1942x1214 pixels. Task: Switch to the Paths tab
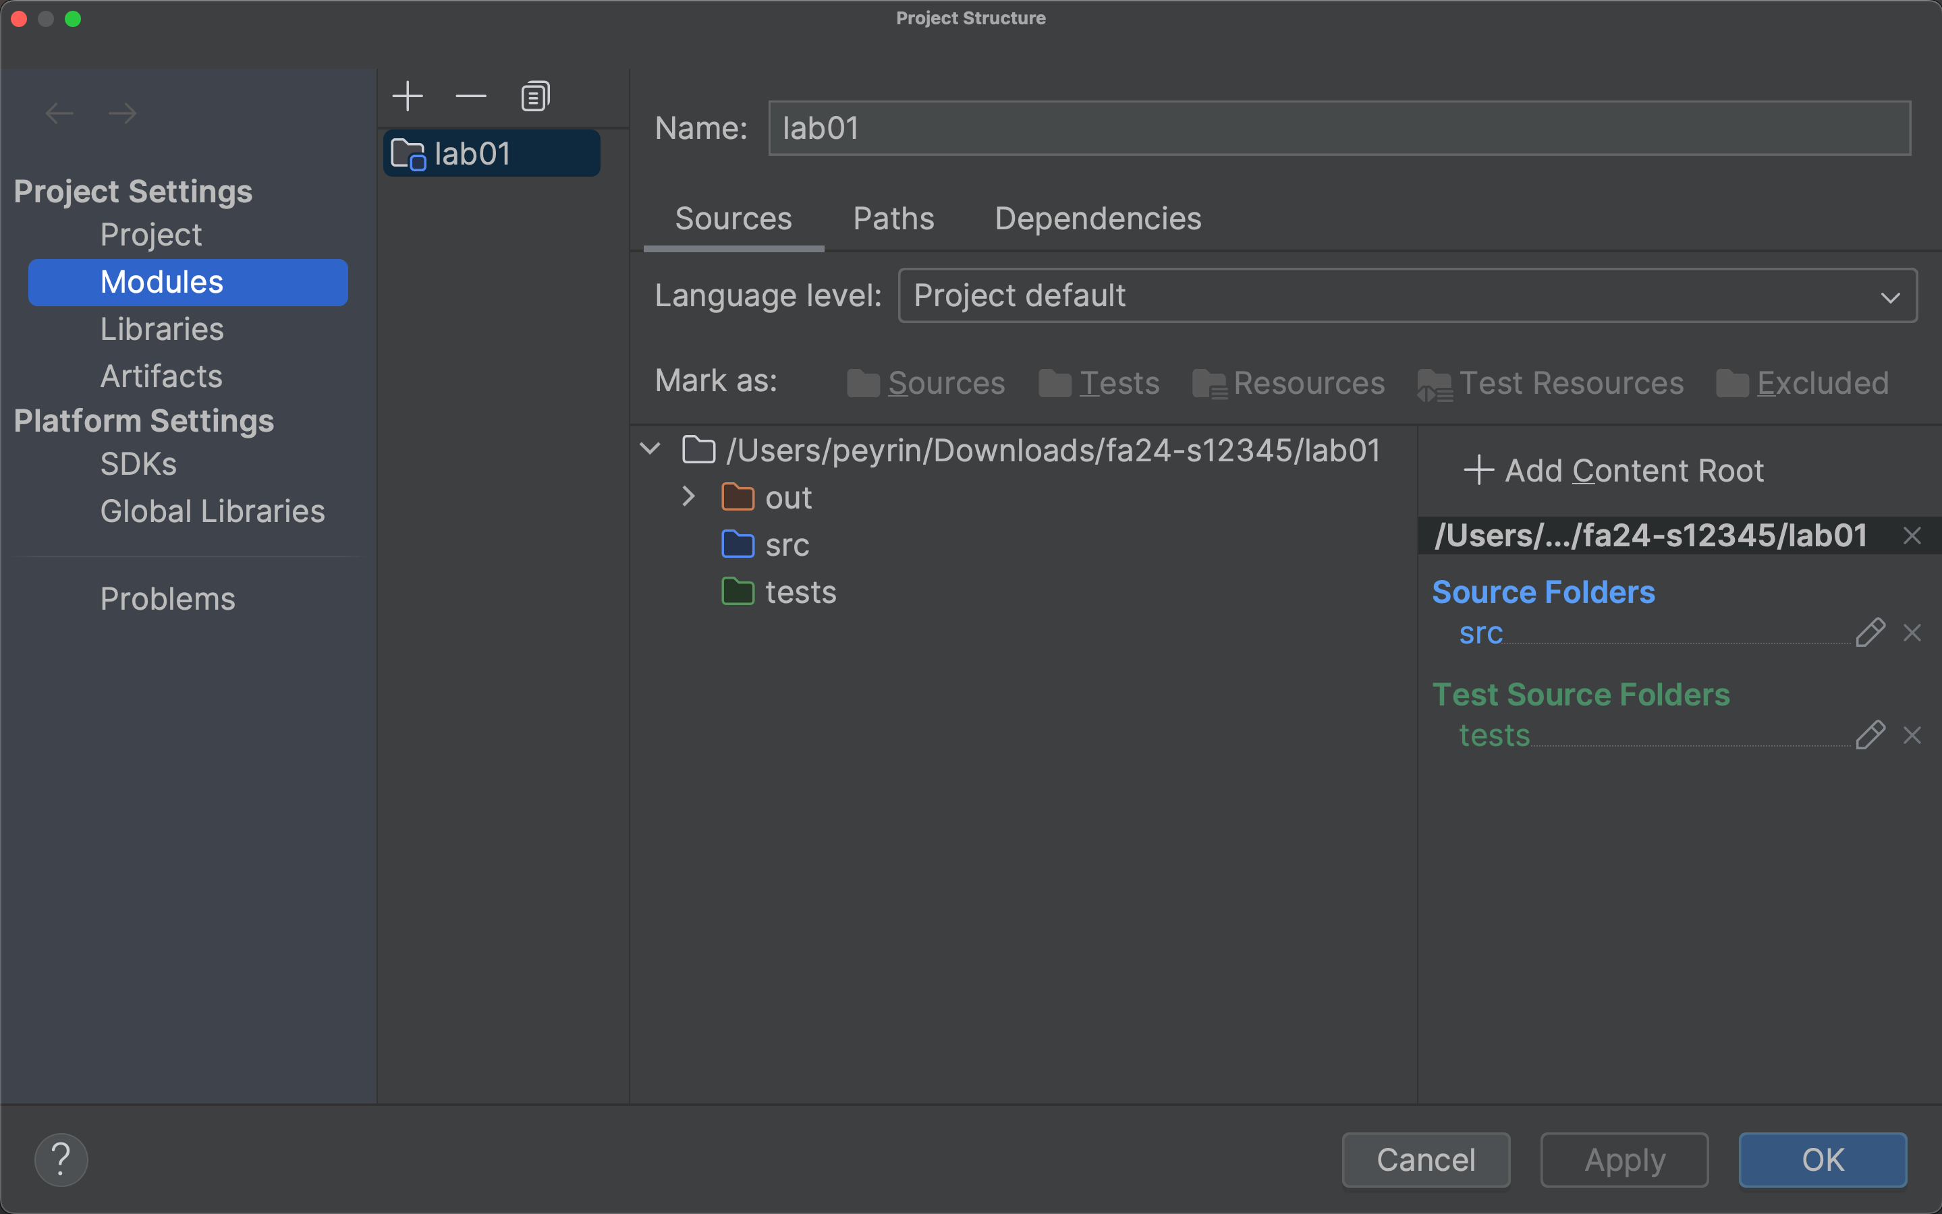point(893,219)
